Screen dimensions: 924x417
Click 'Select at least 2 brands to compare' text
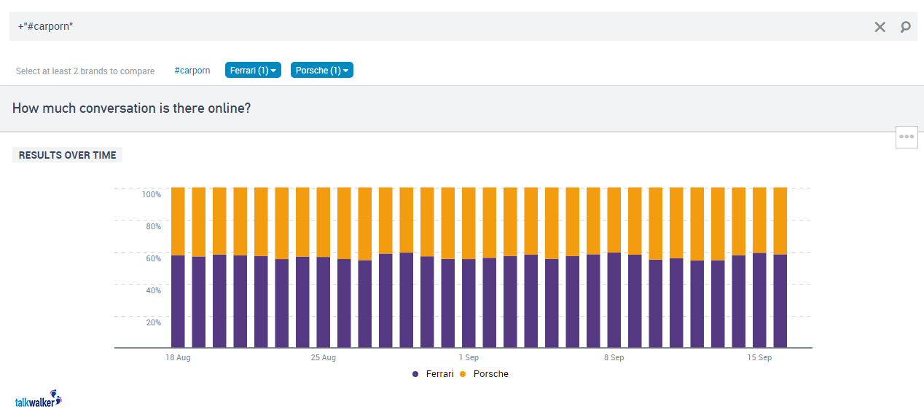[85, 71]
